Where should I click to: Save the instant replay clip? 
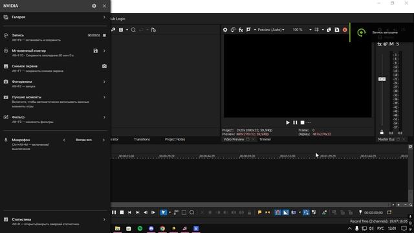click(96, 50)
